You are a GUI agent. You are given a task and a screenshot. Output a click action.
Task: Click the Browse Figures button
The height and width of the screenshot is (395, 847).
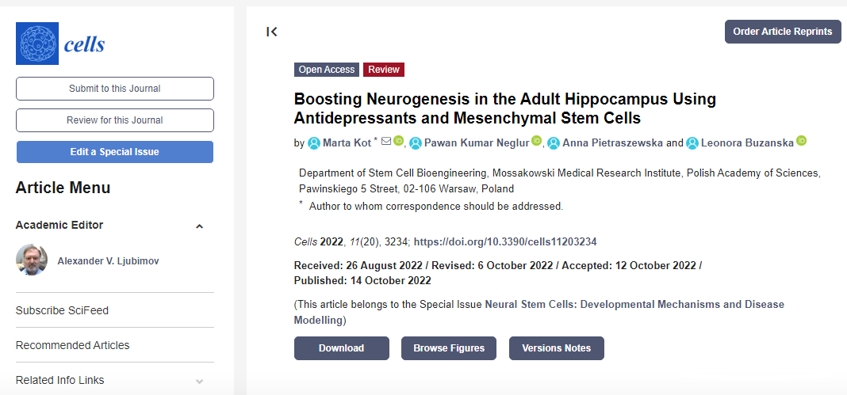[448, 348]
